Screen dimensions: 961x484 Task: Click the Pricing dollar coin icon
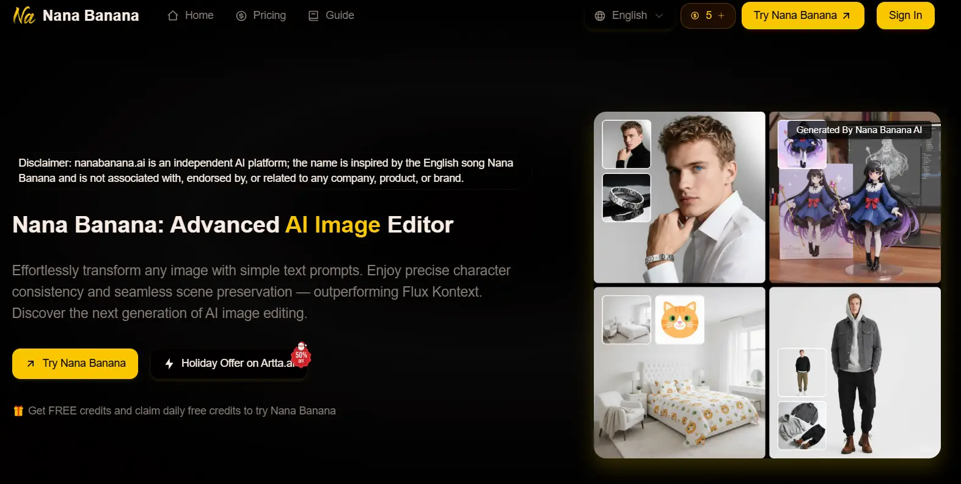(x=241, y=16)
